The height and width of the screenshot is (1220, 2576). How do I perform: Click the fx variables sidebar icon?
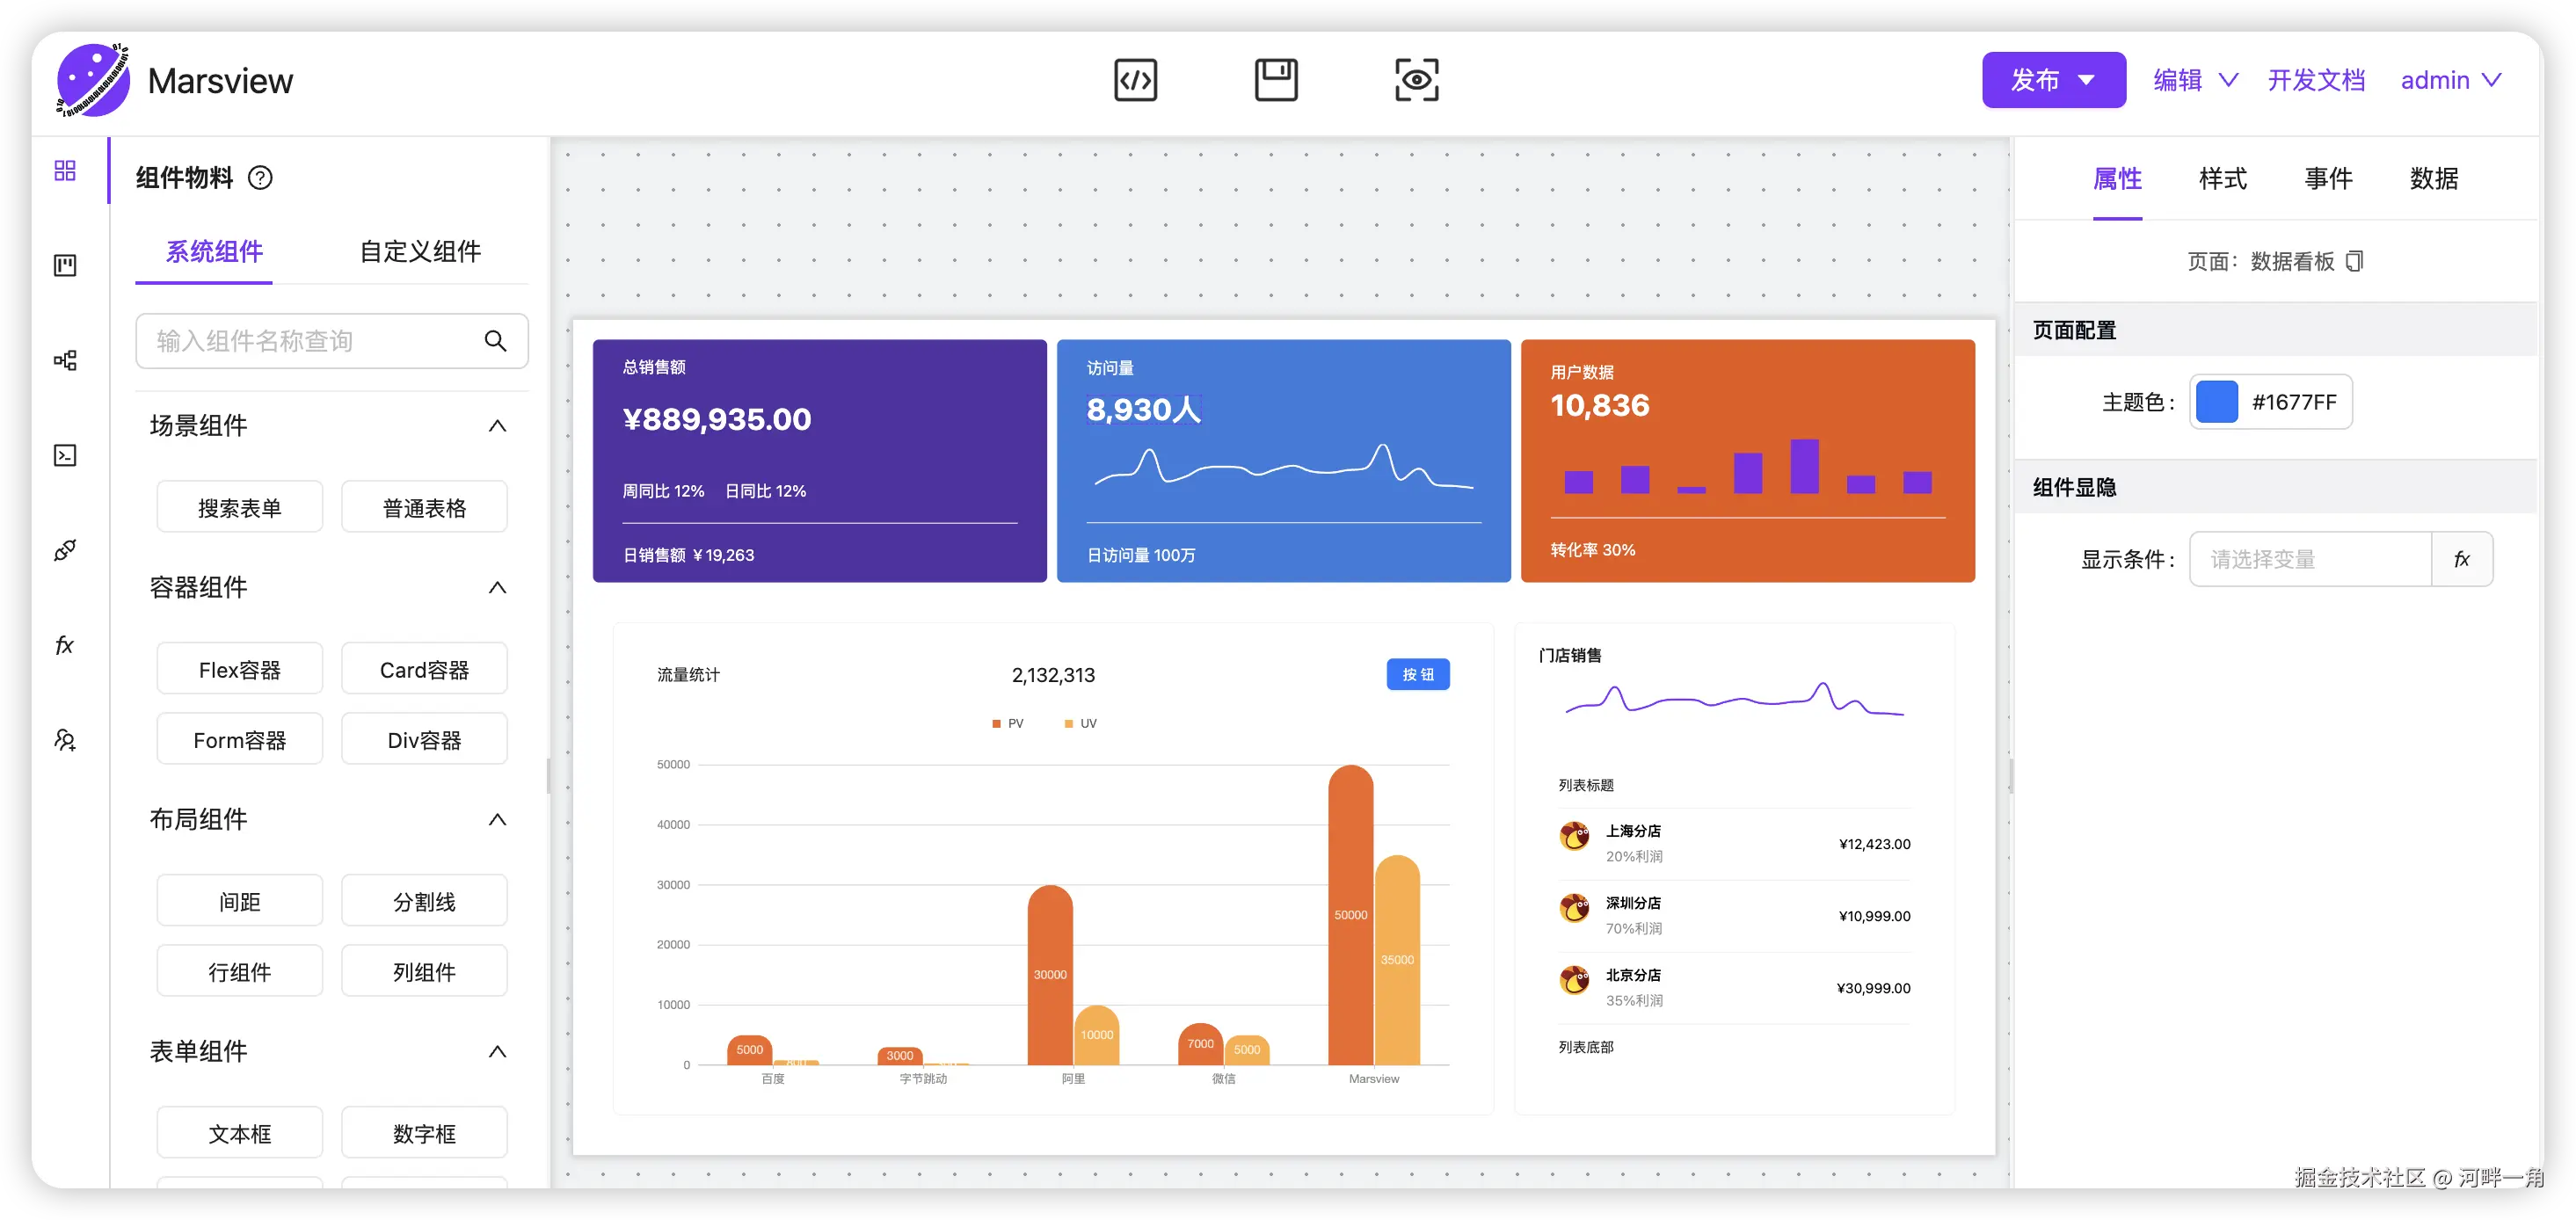point(65,645)
